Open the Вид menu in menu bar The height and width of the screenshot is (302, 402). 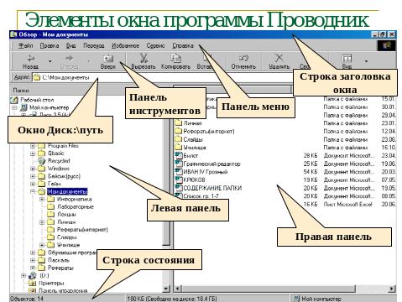71,45
